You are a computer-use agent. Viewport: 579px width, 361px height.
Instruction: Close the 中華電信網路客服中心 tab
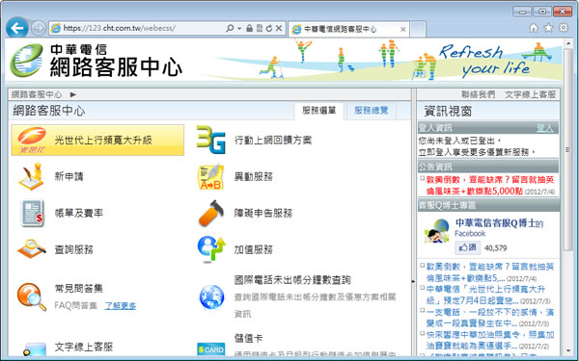click(403, 29)
